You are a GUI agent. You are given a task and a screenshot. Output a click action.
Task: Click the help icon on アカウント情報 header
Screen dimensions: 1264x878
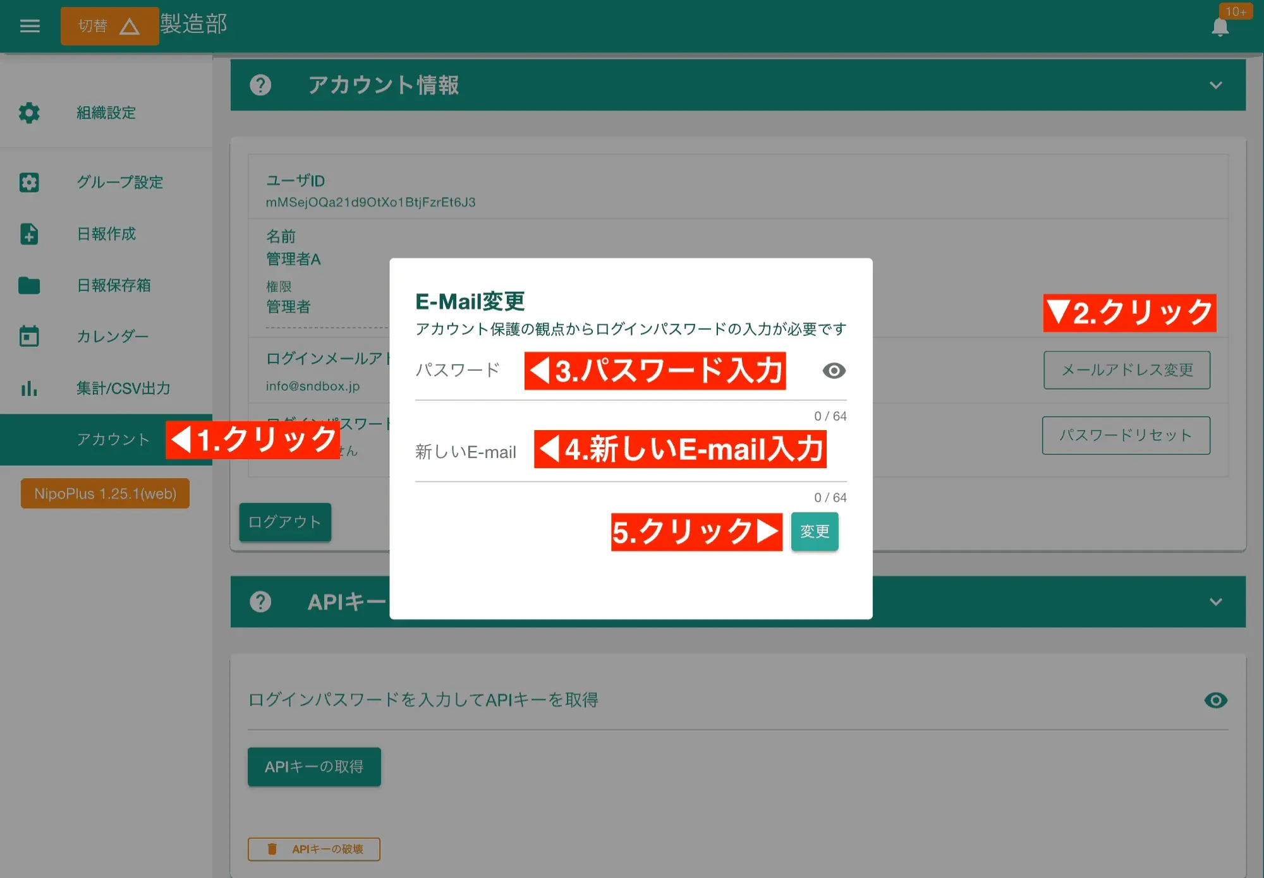click(x=260, y=85)
